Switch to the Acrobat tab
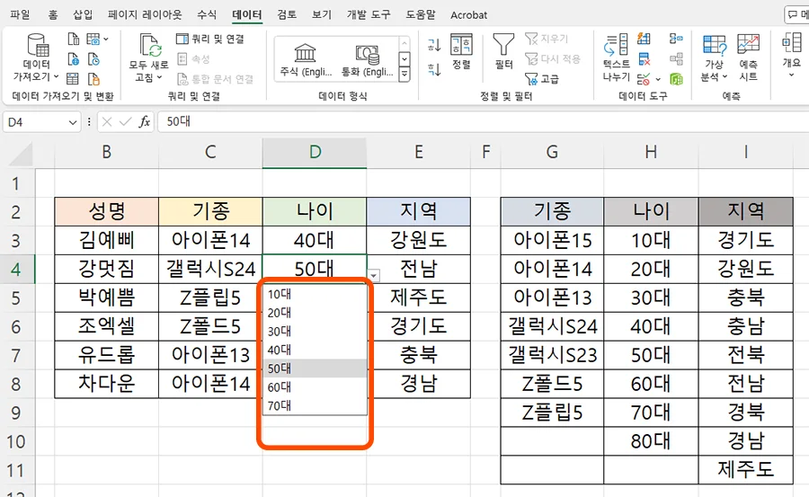The height and width of the screenshot is (497, 809). [468, 15]
